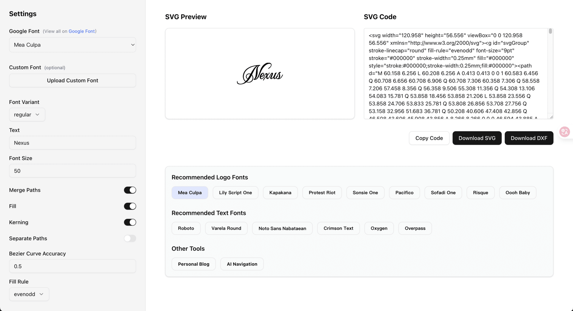This screenshot has height=311, width=573.
Task: Disable the Fill toggle
Action: click(x=130, y=206)
